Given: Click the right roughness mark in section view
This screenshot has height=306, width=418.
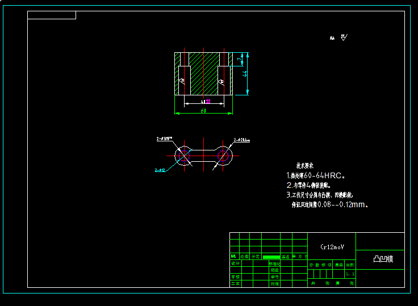Looking at the screenshot, I should (x=221, y=82).
